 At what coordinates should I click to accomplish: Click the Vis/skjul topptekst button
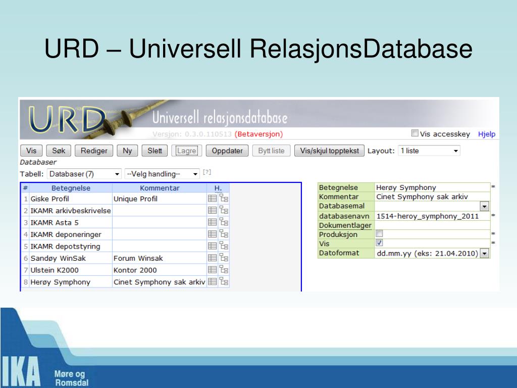329,151
